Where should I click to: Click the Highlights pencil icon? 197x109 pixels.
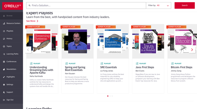pos(4,77)
